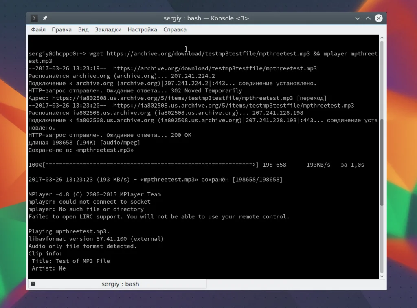
Task: Click 'Audio only file format detected.' line
Action: coord(82,246)
